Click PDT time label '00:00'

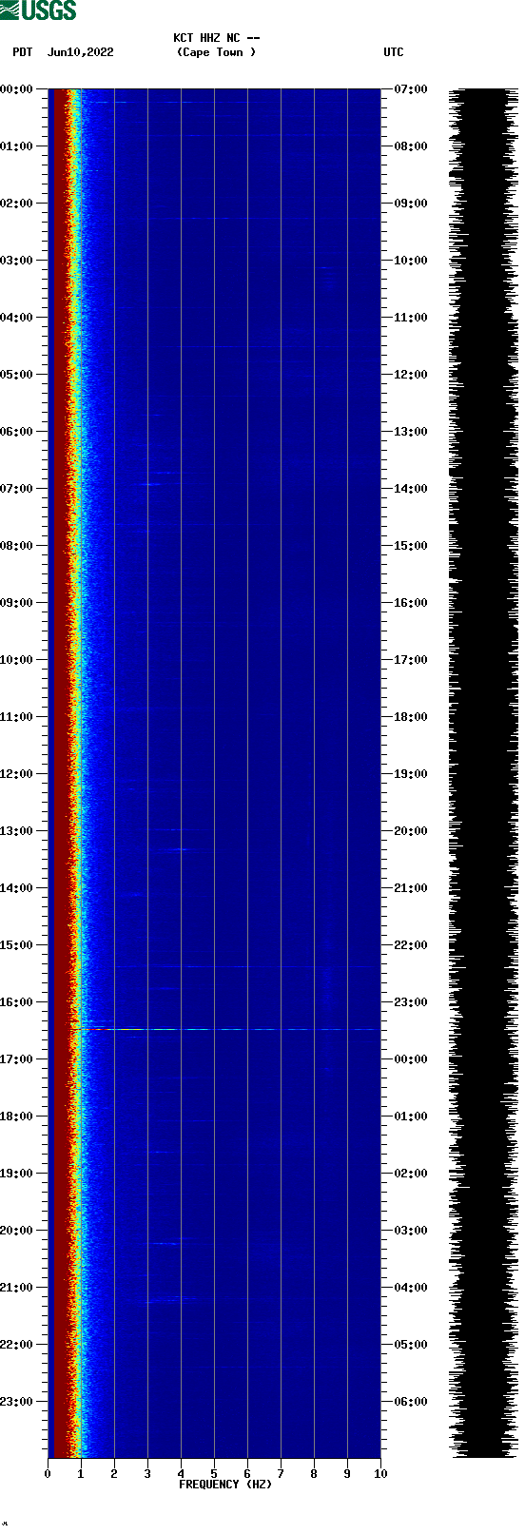click(x=17, y=89)
